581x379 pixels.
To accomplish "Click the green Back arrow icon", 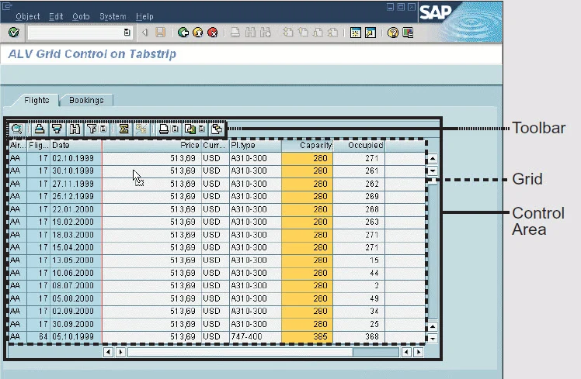I will tap(183, 33).
